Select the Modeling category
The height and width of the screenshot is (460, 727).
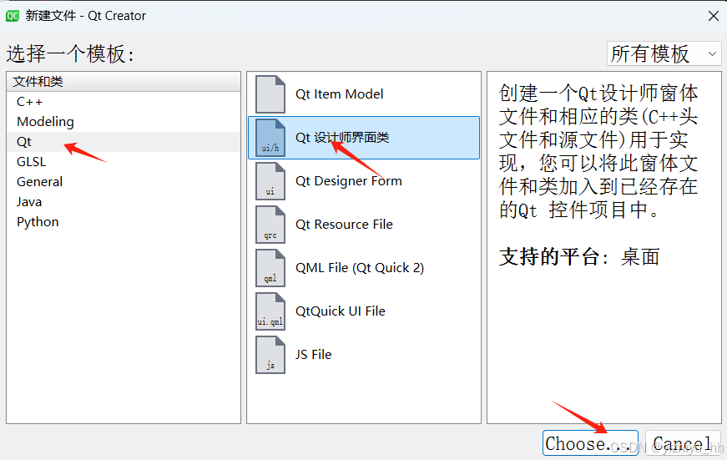pyautogui.click(x=124, y=122)
